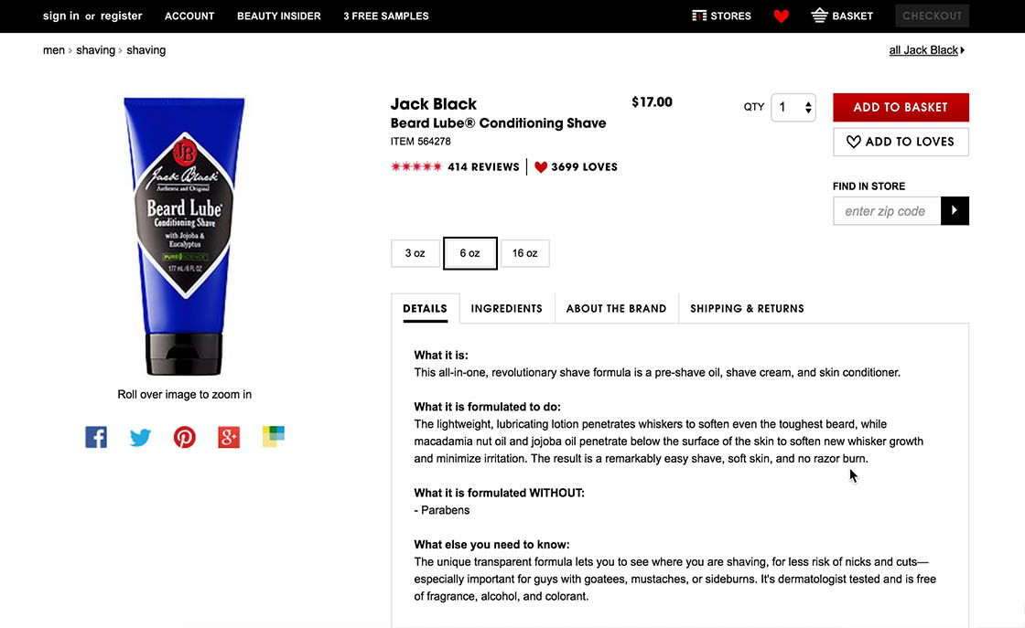Select the 3 oz size option
The image size is (1025, 628).
[x=415, y=253]
